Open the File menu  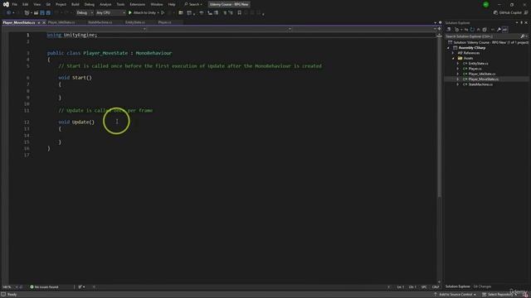coord(15,4)
